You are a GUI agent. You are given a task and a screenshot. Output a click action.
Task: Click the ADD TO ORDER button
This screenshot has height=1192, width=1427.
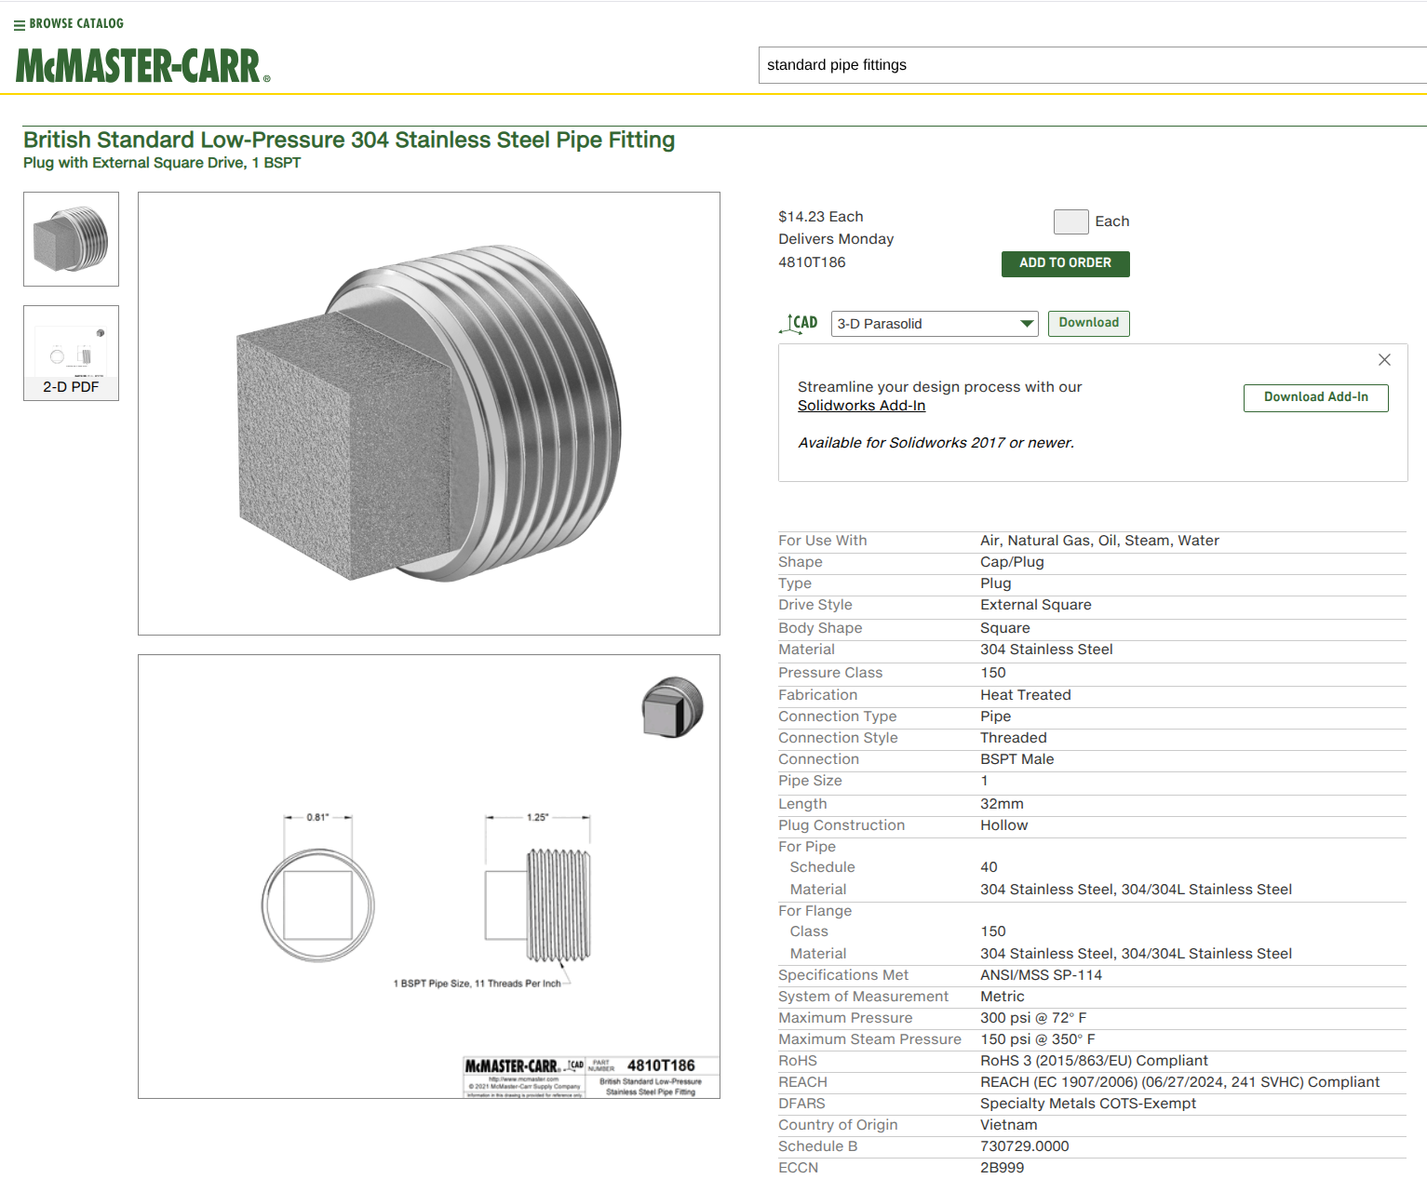click(x=1065, y=263)
